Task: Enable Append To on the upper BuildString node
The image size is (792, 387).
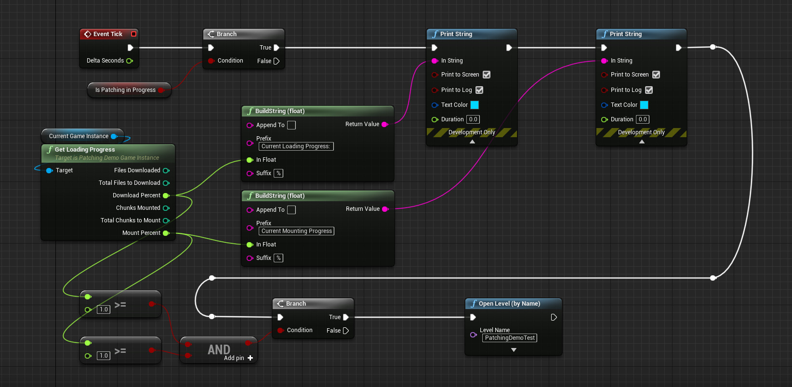Action: point(291,125)
